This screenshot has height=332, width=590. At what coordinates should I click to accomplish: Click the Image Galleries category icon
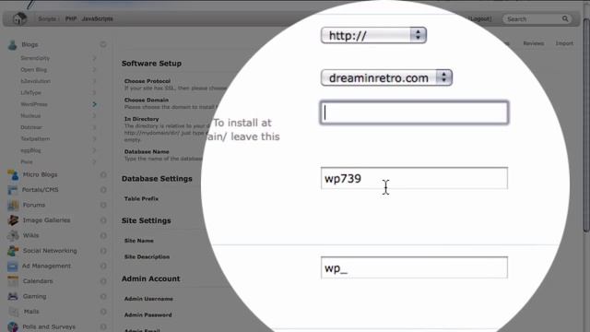click(13, 220)
